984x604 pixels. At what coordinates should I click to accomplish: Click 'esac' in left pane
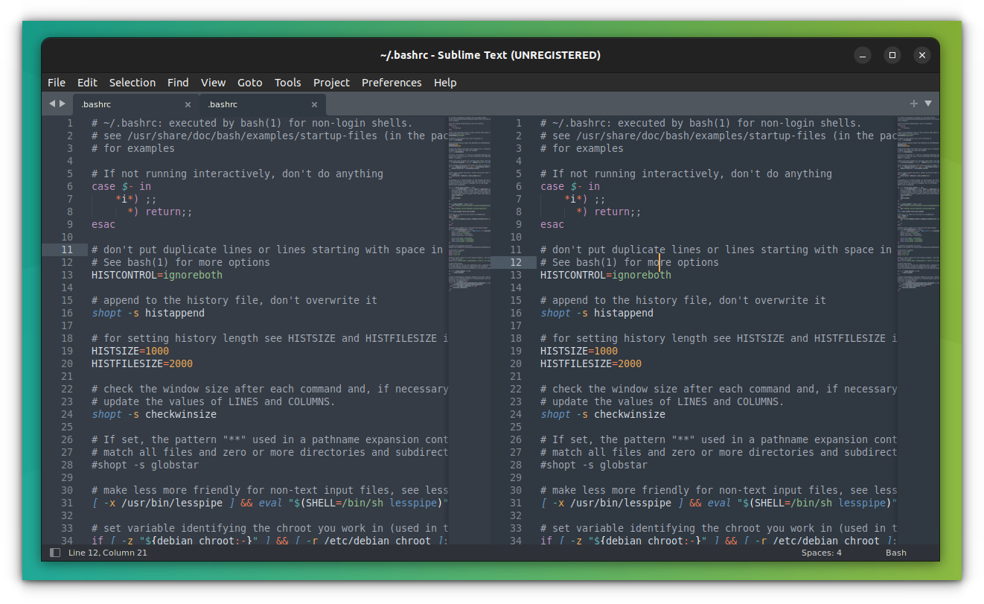point(103,224)
